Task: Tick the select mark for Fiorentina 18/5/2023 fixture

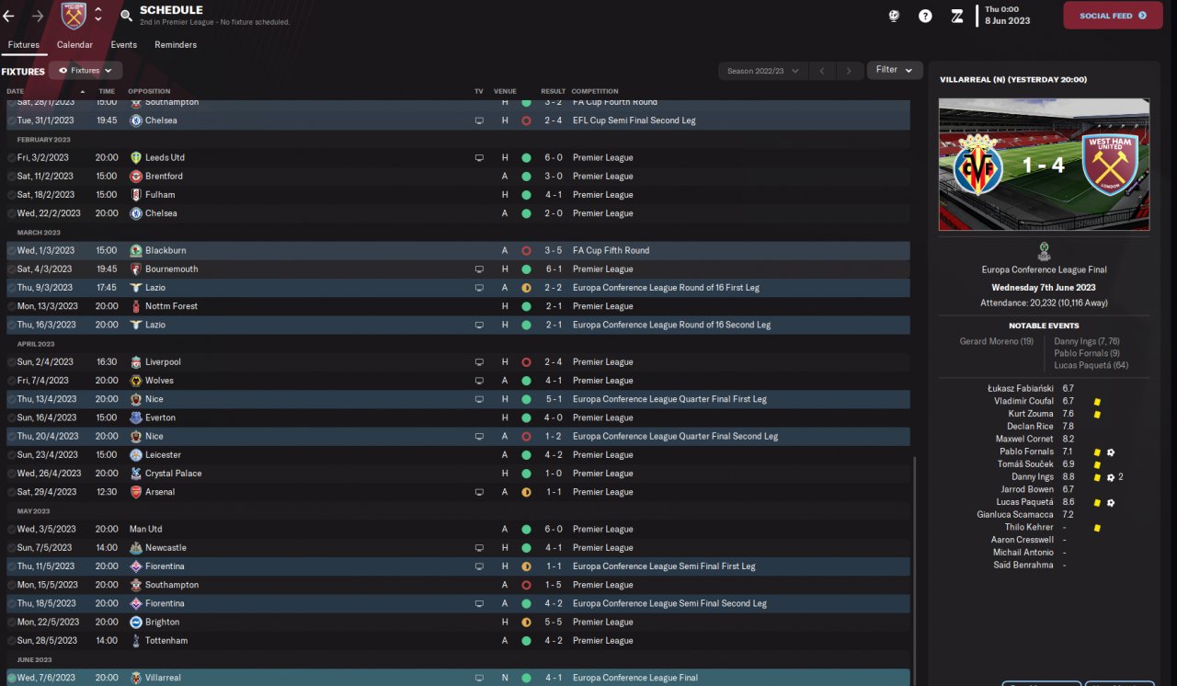Action: point(11,603)
